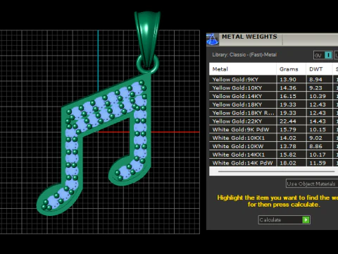This screenshot has height=254, width=338.
Task: Select the White Gold:14K PdW row
Action: pos(273,163)
